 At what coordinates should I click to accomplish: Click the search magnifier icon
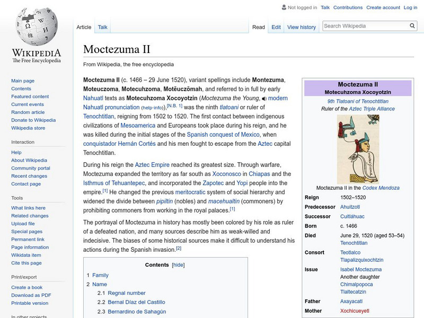tap(412, 26)
